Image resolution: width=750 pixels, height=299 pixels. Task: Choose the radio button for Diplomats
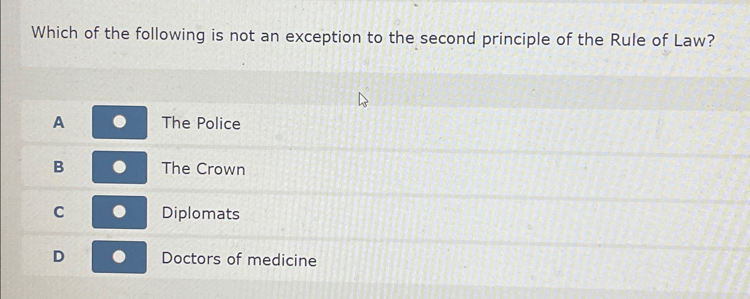[119, 212]
